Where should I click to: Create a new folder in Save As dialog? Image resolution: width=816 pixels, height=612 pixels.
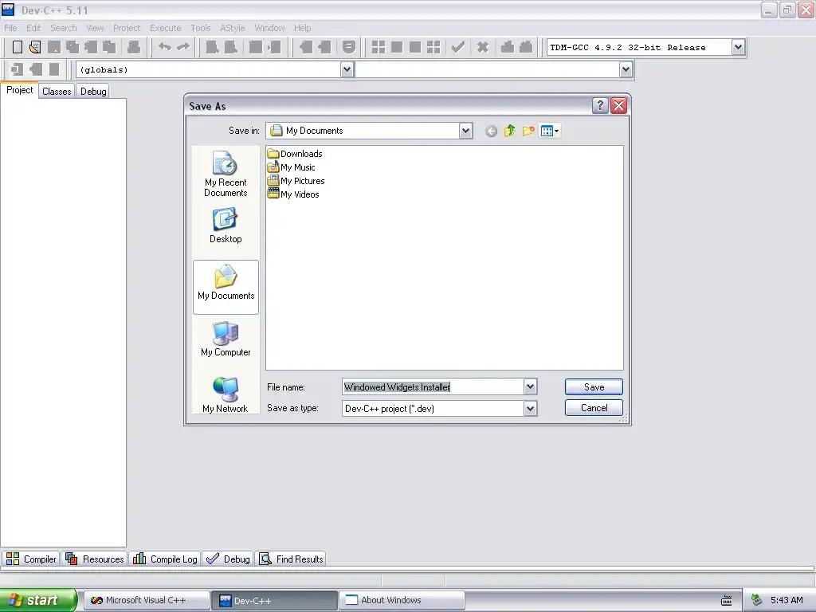[528, 131]
